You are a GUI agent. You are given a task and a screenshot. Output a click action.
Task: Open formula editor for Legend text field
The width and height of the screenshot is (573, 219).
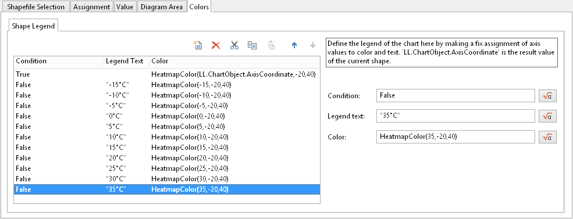pyautogui.click(x=547, y=116)
